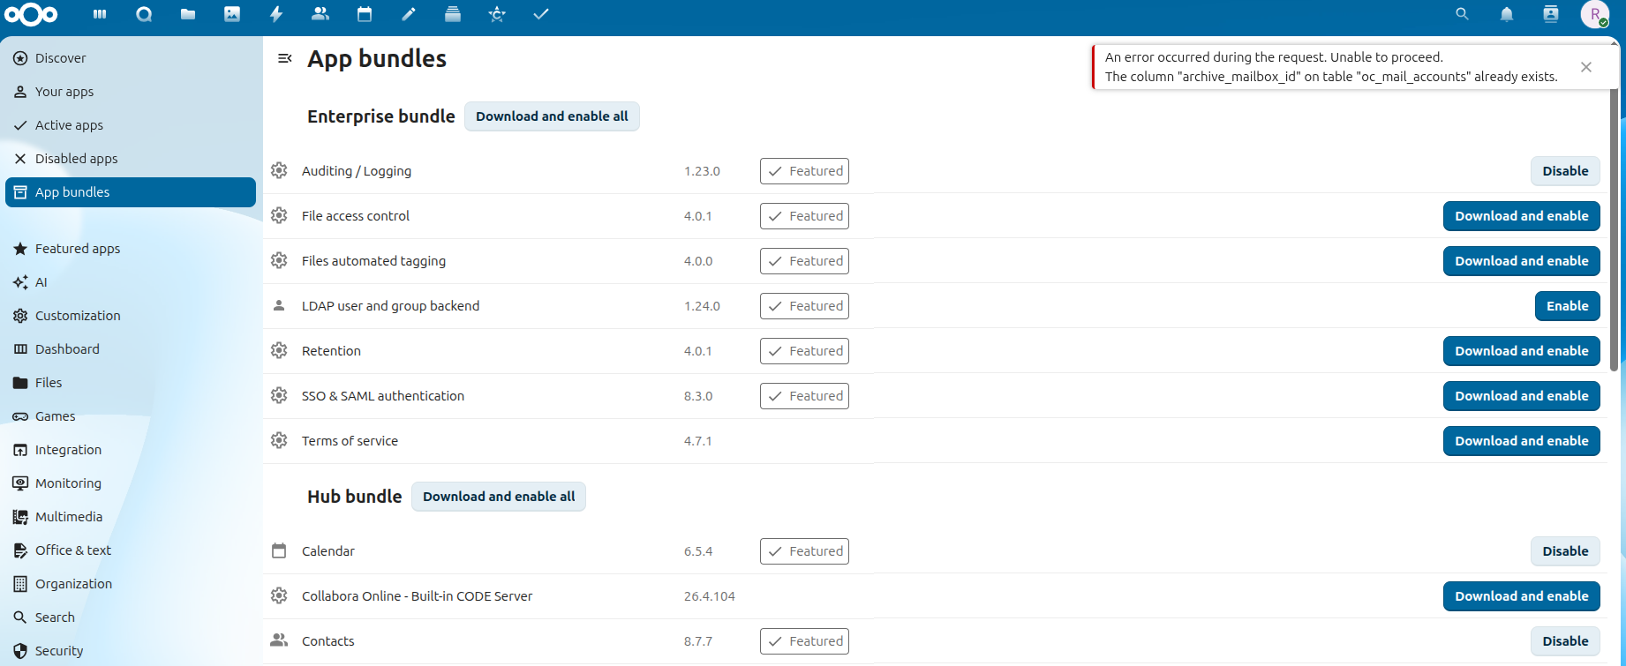Dismiss the error notification
This screenshot has height=666, width=1626.
click(1586, 67)
